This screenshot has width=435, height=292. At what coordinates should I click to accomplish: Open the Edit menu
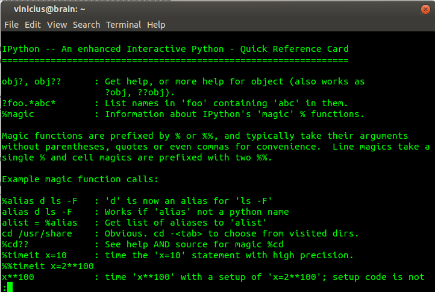point(33,25)
